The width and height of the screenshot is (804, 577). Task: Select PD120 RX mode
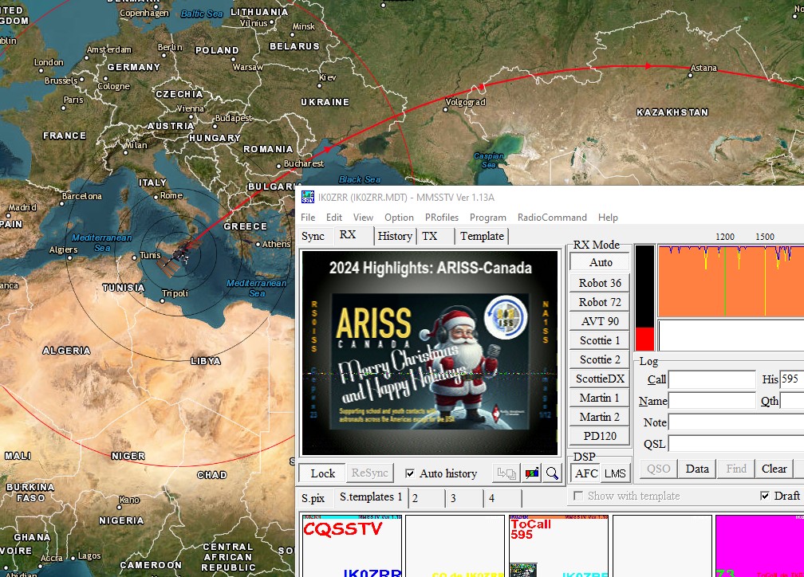coord(600,436)
